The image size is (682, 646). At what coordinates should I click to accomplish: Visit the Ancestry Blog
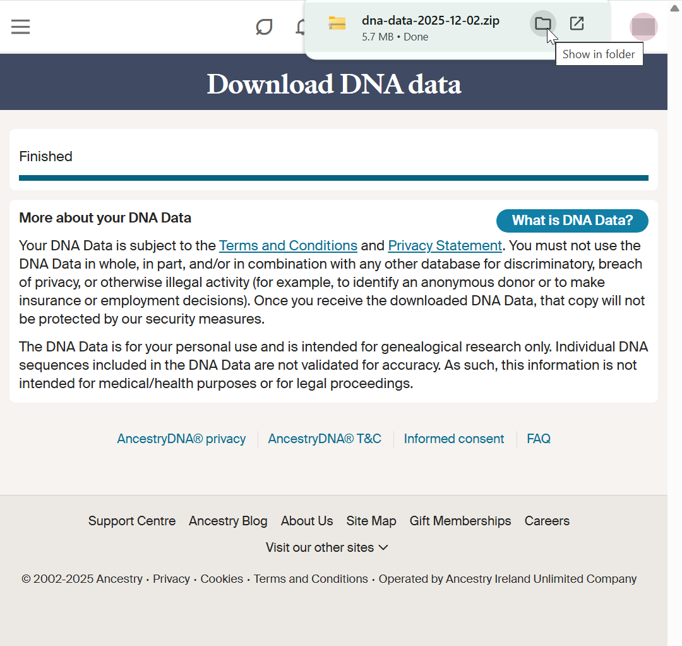(228, 521)
